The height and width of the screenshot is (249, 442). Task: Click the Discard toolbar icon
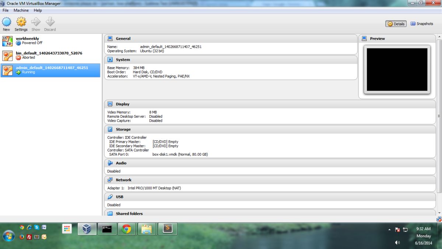pos(50,22)
